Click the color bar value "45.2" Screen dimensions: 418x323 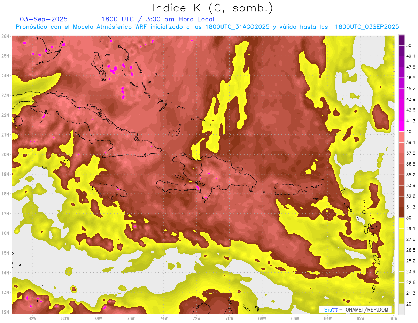pos(411,89)
